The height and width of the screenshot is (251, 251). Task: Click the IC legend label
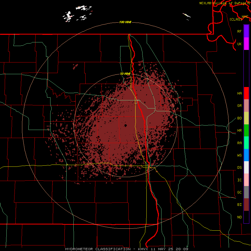(239, 180)
